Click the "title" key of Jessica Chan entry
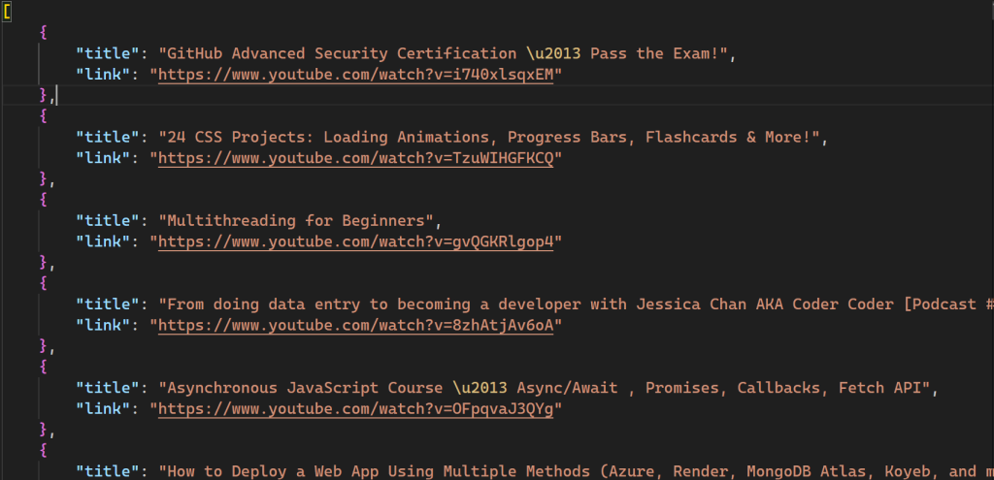Image resolution: width=994 pixels, height=480 pixels. 108,304
